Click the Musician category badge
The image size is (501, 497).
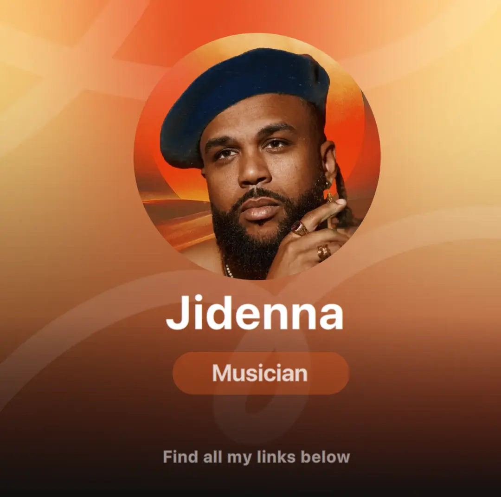click(x=261, y=373)
